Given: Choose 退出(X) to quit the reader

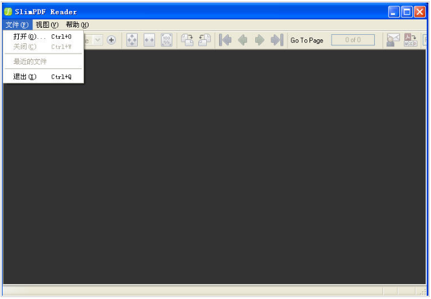Looking at the screenshot, I should [x=43, y=77].
